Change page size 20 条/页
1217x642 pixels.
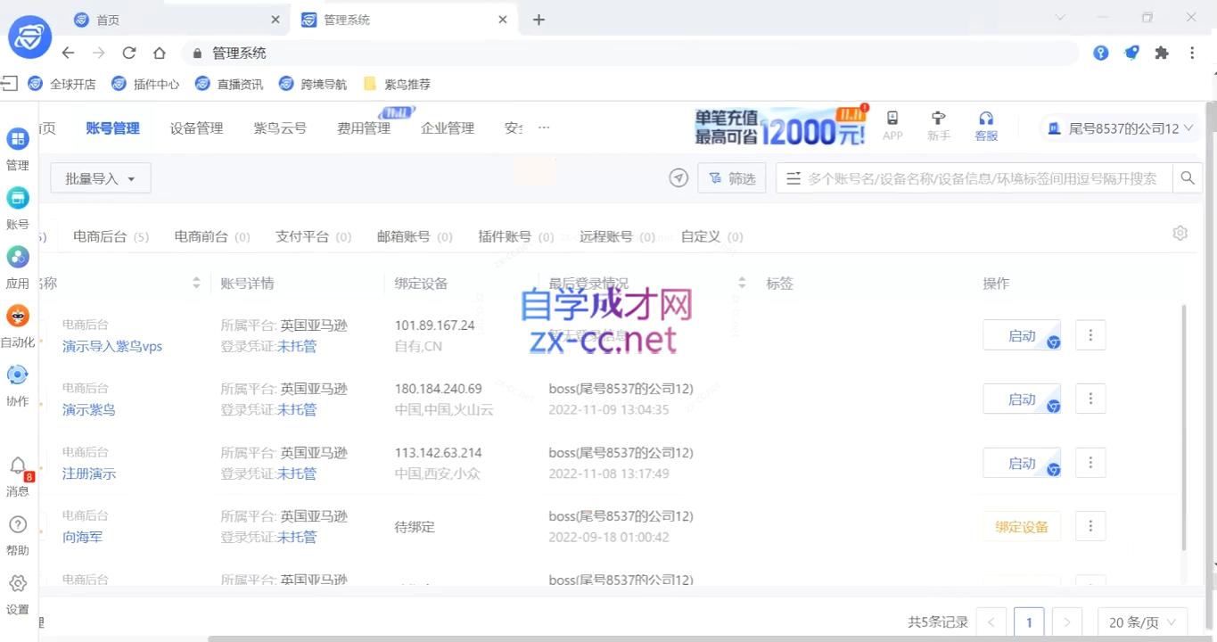pos(1143,622)
